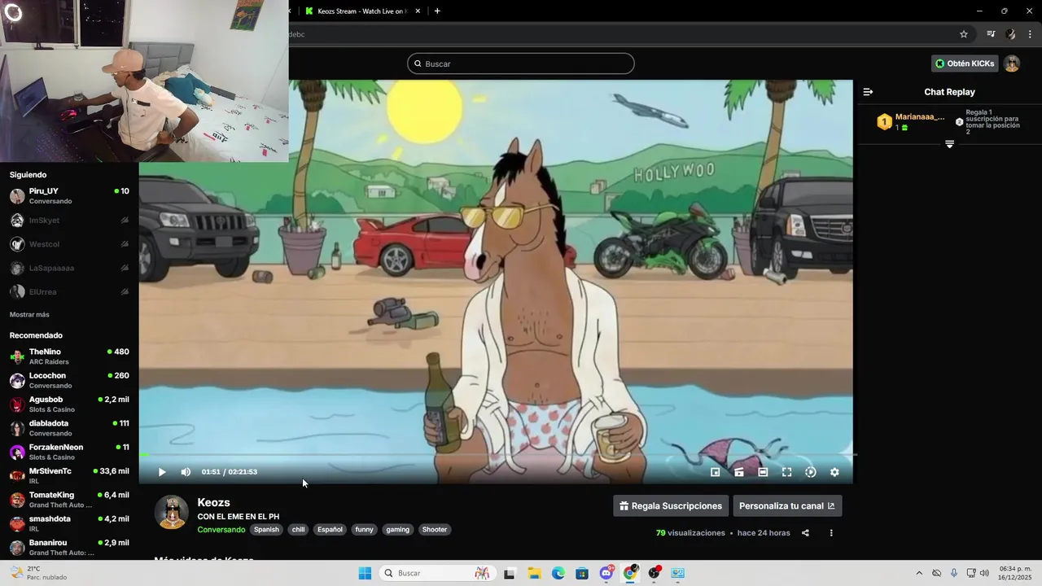Viewport: 1042px width, 586px height.
Task: Select the Shooter tag
Action: (435, 530)
